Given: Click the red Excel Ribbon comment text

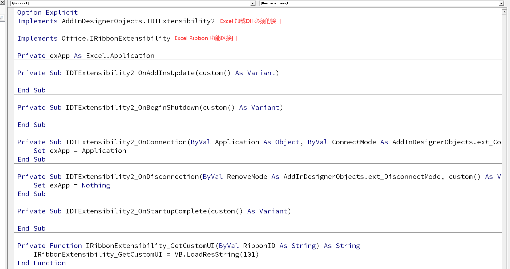Looking at the screenshot, I should pos(206,38).
